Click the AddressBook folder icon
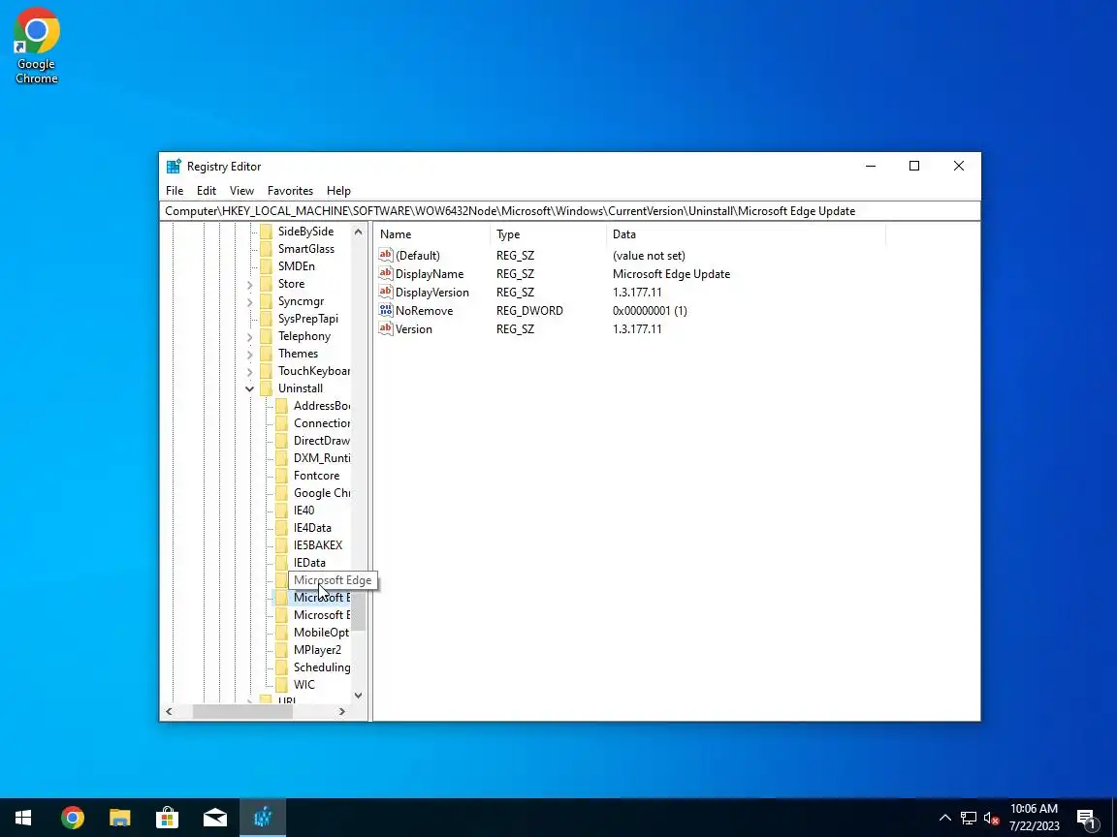1117x837 pixels. coord(281,406)
